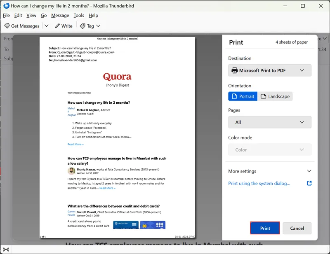Image resolution: width=330 pixels, height=254 pixels.
Task: Open the Get Messages dropdown arrow
Action: click(x=47, y=26)
